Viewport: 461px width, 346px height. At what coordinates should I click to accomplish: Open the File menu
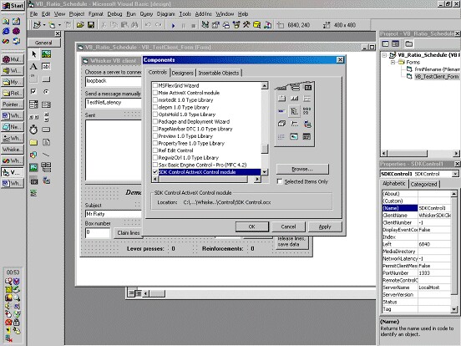(x=33, y=14)
